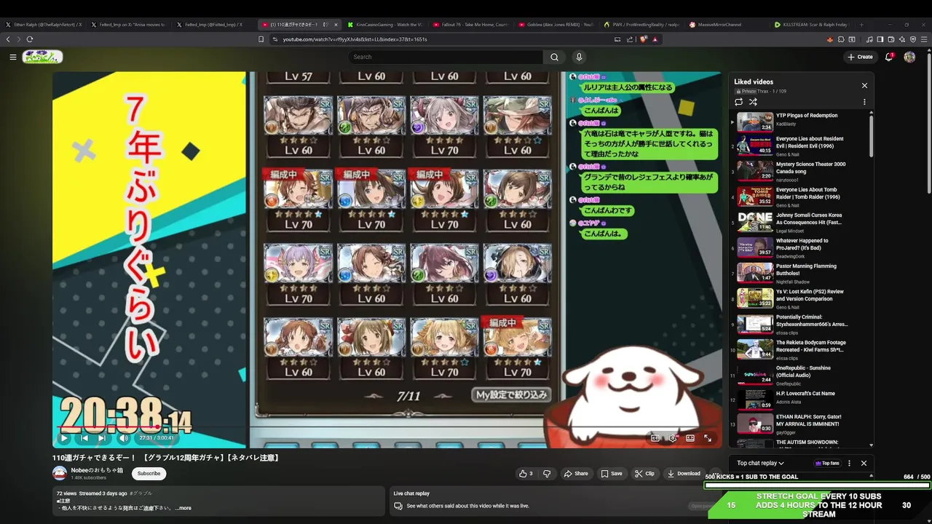932x524 pixels.
Task: Reload the page with the refresh icon
Action: [x=30, y=39]
